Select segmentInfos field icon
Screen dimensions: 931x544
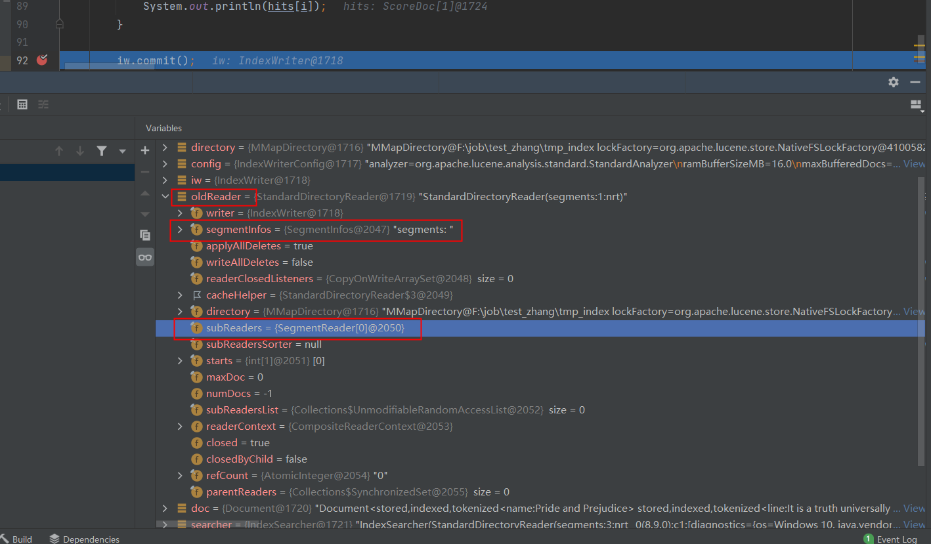coord(196,230)
